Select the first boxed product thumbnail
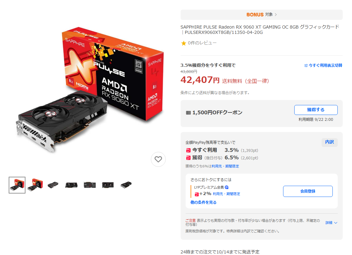The image size is (352, 255). point(17,185)
